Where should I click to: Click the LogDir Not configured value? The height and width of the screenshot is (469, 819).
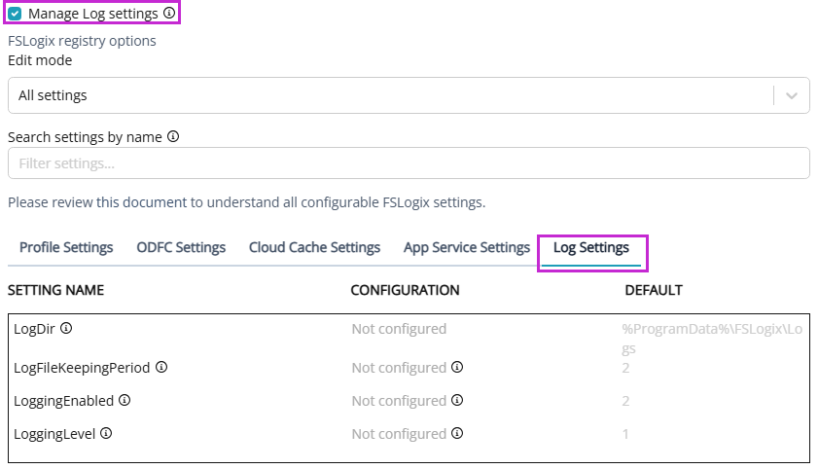399,329
